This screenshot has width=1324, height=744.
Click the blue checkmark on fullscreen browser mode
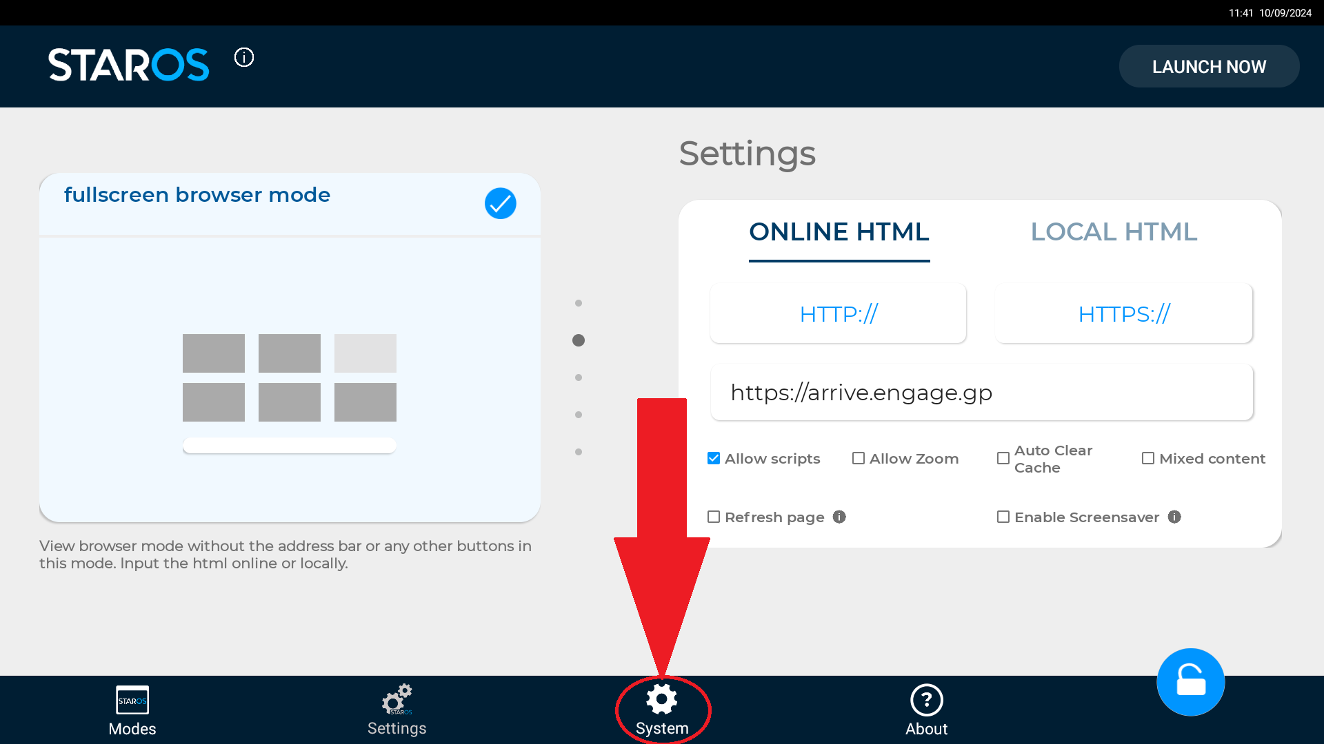[500, 203]
